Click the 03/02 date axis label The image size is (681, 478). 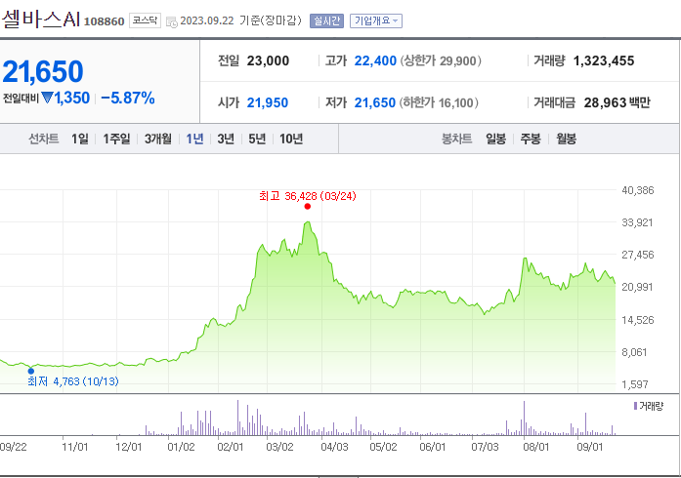[279, 447]
